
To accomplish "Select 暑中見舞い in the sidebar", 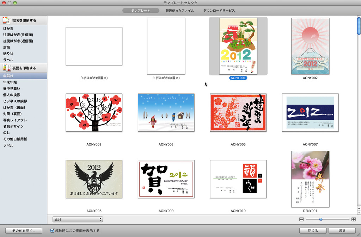I will coord(12,88).
